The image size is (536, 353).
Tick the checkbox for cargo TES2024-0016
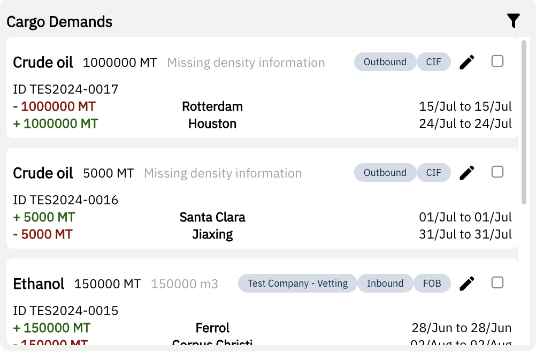497,172
